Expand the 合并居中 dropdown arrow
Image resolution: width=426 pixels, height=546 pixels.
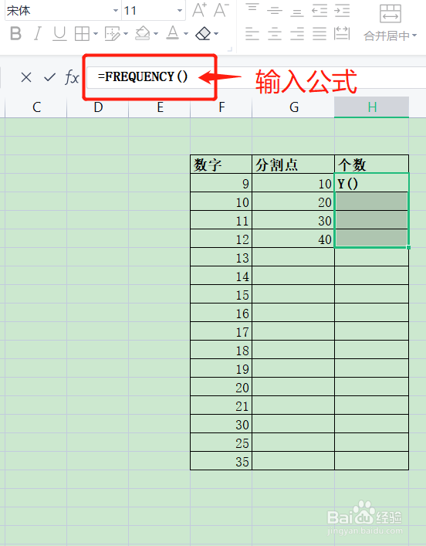[x=414, y=36]
